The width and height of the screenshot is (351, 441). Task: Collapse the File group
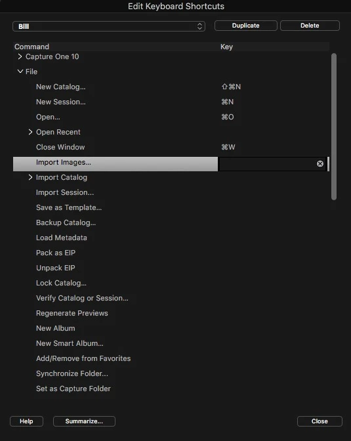(x=20, y=72)
